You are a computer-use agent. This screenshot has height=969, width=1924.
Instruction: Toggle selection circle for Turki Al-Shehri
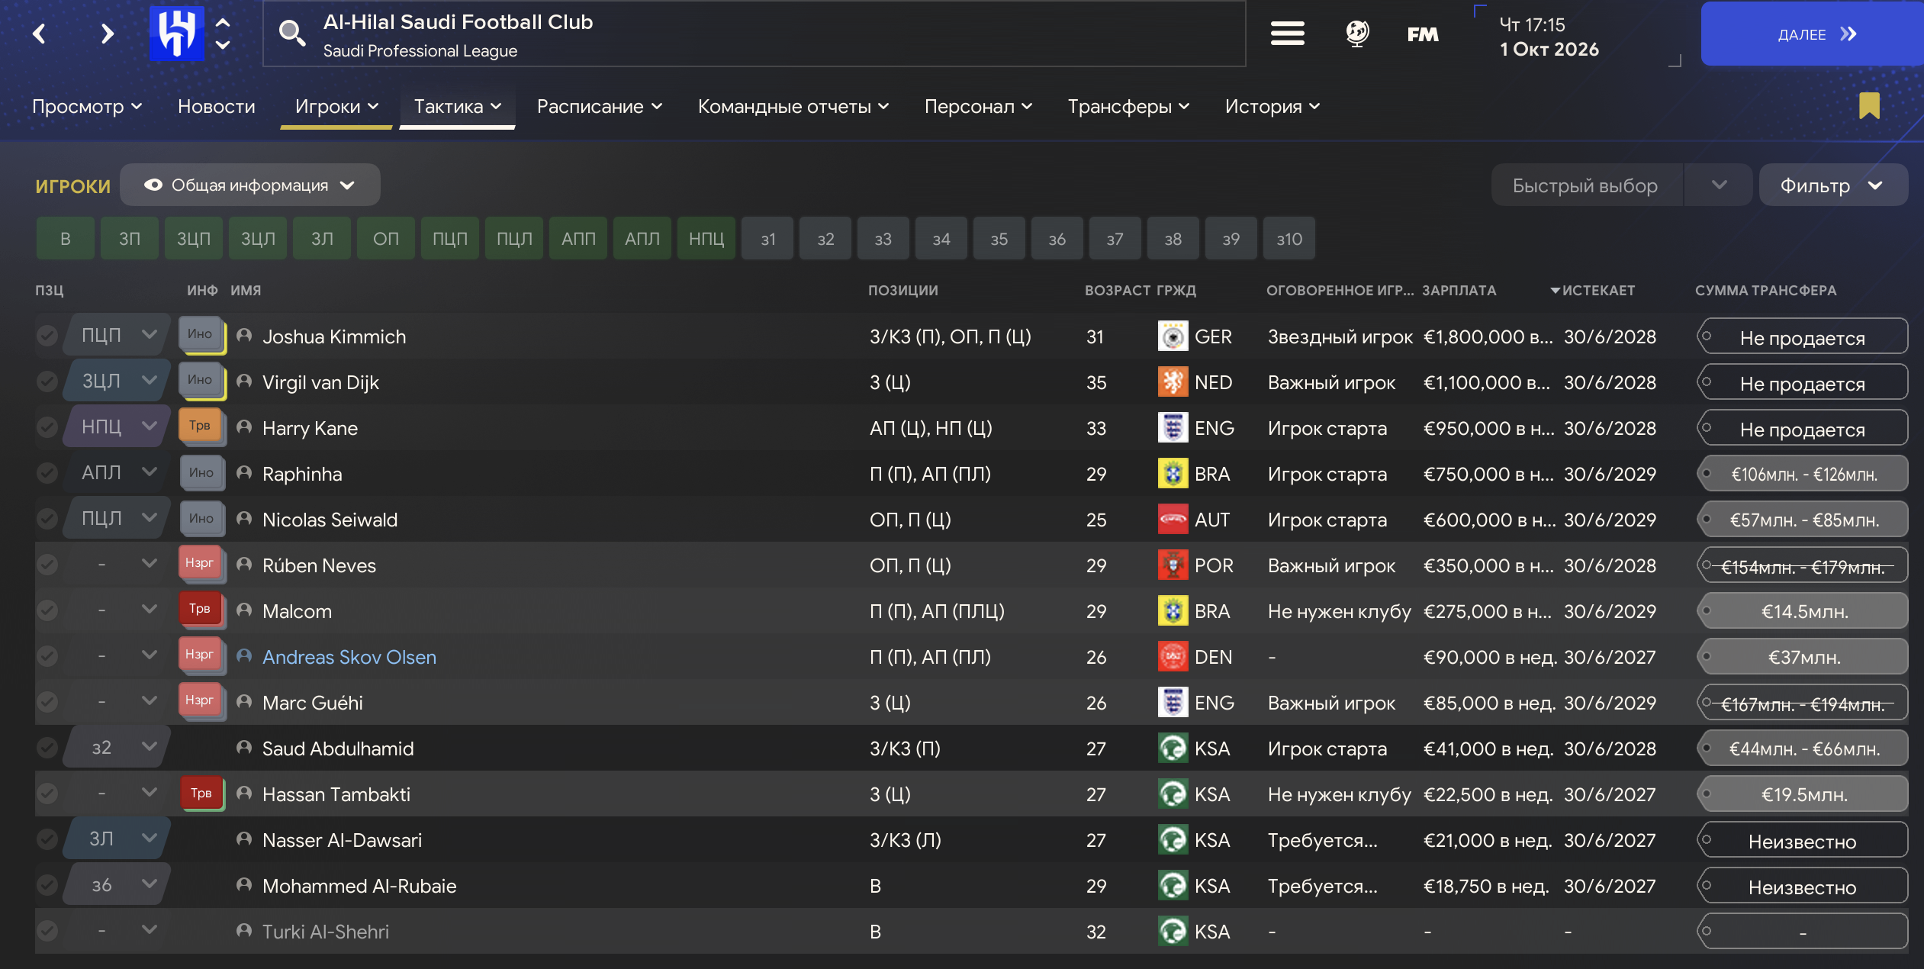pyautogui.click(x=47, y=931)
